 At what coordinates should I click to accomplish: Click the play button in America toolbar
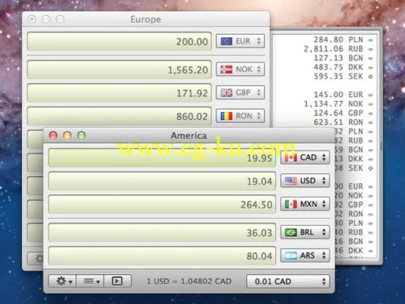pyautogui.click(x=117, y=281)
